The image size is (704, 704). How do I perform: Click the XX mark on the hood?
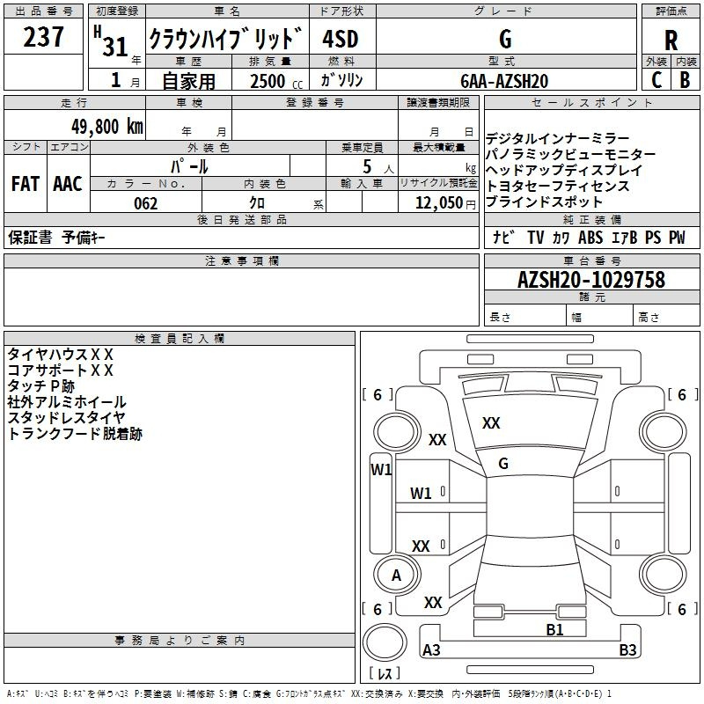491,423
